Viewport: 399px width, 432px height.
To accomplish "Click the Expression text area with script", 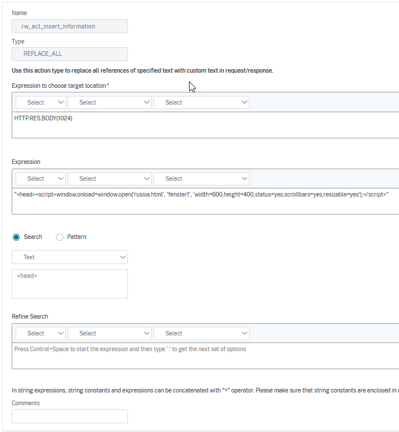I will (x=205, y=201).
